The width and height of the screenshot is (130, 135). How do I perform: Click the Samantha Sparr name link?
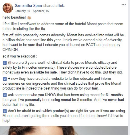[x=29, y=6]
